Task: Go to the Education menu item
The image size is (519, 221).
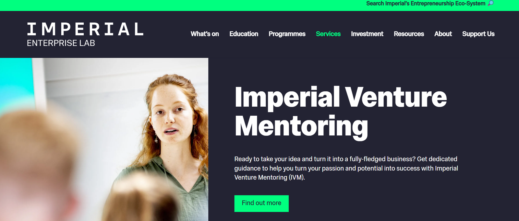Action: point(244,34)
